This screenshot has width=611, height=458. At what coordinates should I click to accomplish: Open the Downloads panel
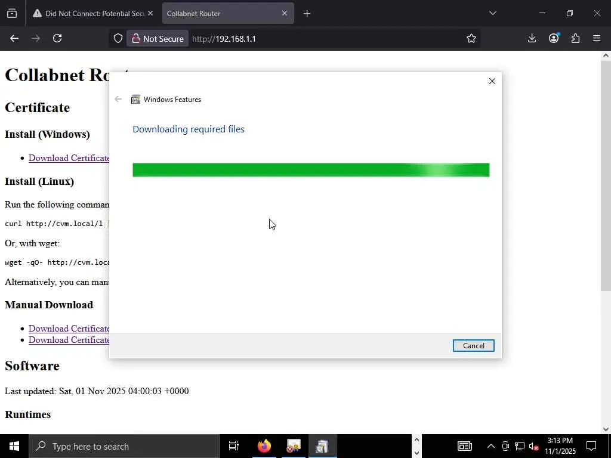pos(532,38)
